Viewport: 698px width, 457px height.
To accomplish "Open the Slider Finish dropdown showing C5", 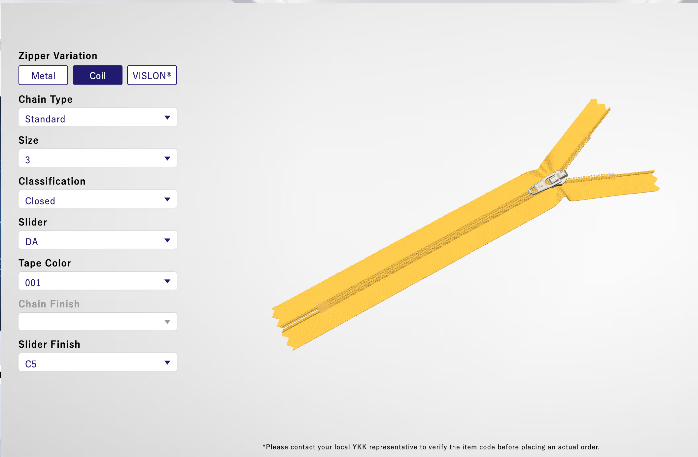I will tap(97, 363).
